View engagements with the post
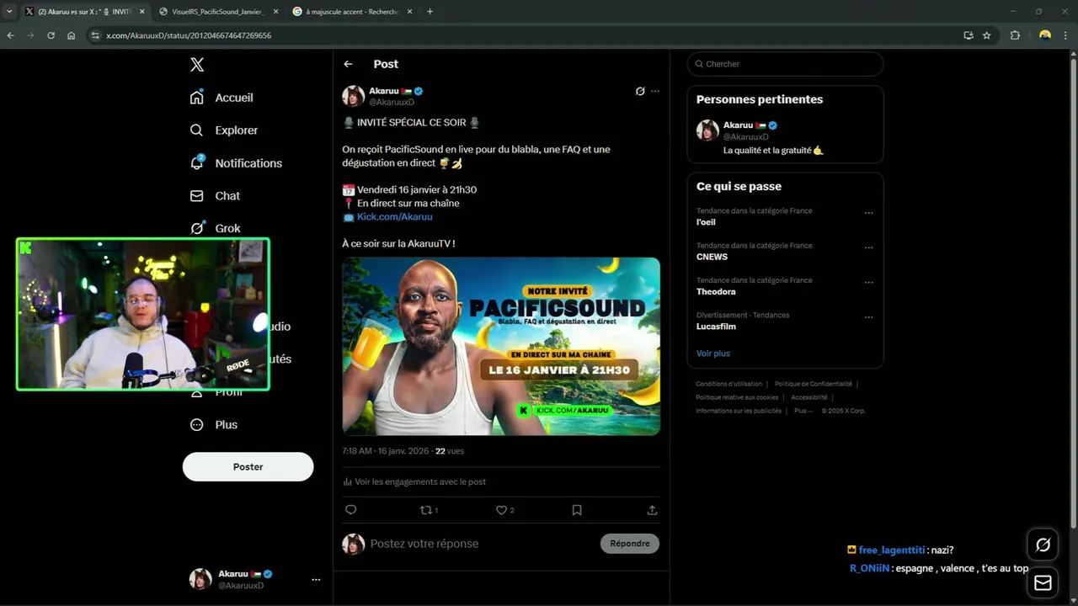 pyautogui.click(x=414, y=481)
